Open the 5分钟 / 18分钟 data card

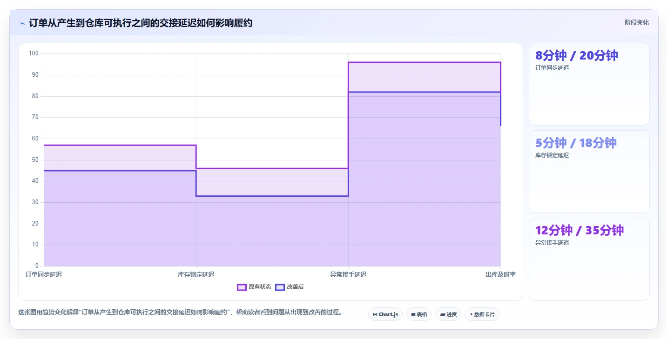pyautogui.click(x=589, y=172)
